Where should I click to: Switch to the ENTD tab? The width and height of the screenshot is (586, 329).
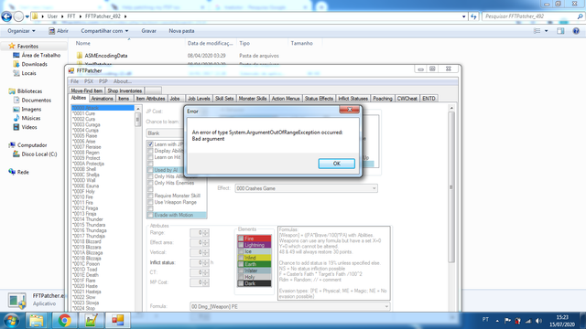click(x=429, y=99)
